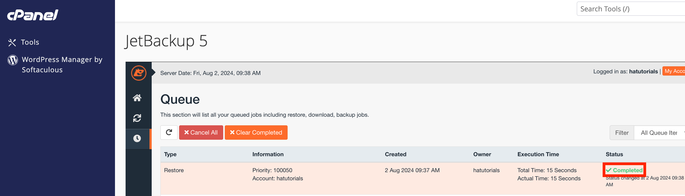Click the Type column header

pyautogui.click(x=170, y=154)
